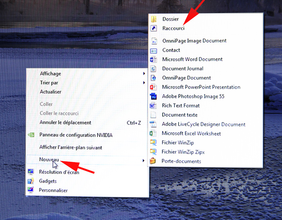
Task: Click the Document Journal icon
Action: pyautogui.click(x=153, y=69)
